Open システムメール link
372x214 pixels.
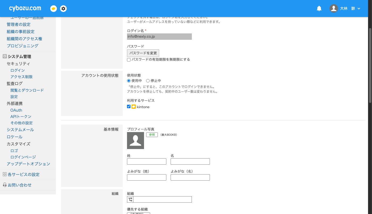[20, 130]
